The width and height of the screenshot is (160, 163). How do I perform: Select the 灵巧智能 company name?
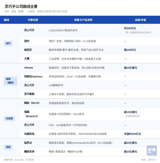coord(29,94)
